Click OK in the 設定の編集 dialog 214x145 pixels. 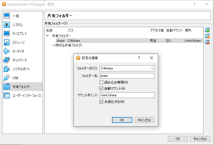122,120
